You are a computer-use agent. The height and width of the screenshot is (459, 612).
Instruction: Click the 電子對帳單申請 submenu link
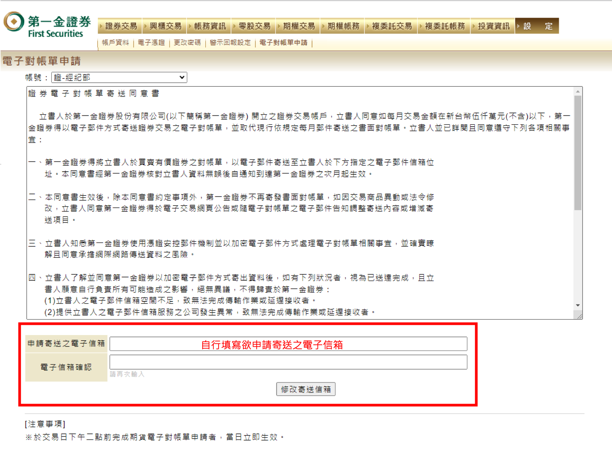tap(283, 42)
